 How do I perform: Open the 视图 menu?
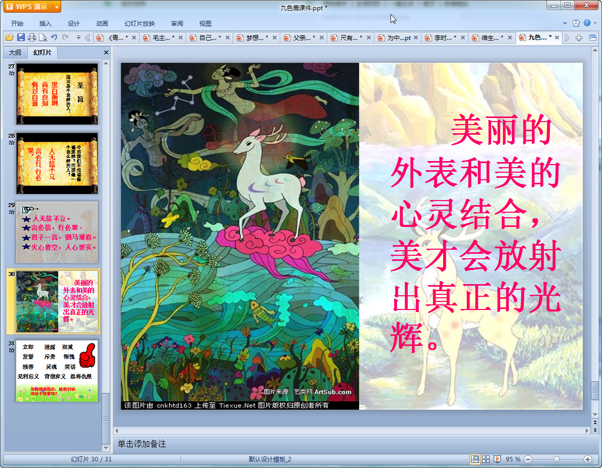click(205, 23)
